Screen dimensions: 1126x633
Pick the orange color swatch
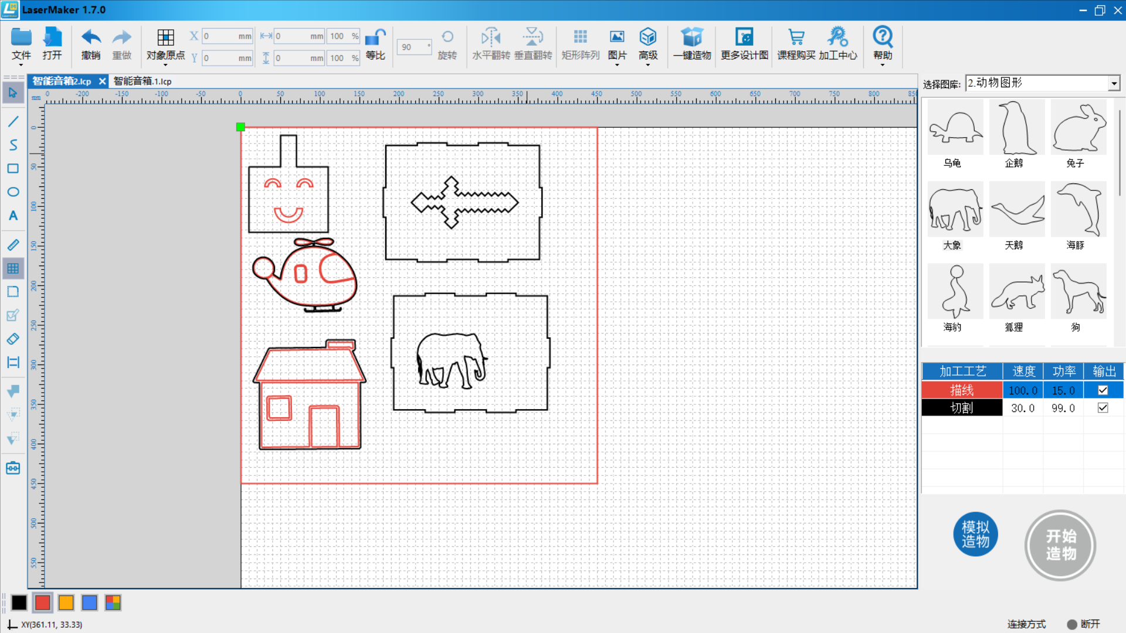pyautogui.click(x=66, y=603)
